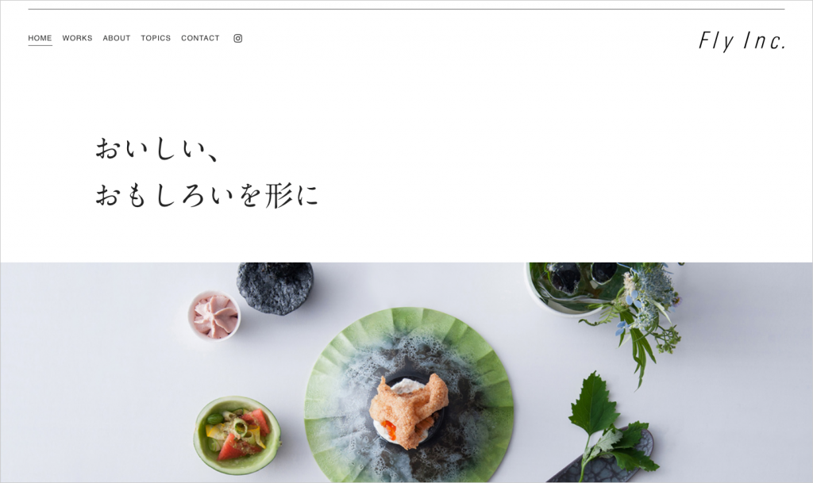The height and width of the screenshot is (483, 813).
Task: Open the WORKS page
Action: click(x=77, y=38)
